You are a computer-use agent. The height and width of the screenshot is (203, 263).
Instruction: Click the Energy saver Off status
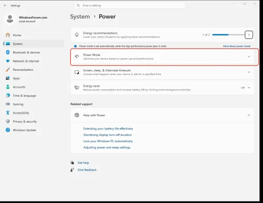point(243,88)
